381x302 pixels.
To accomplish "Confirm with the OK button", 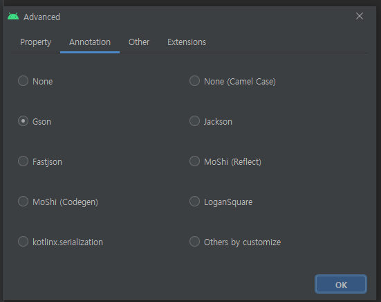I will click(x=341, y=284).
